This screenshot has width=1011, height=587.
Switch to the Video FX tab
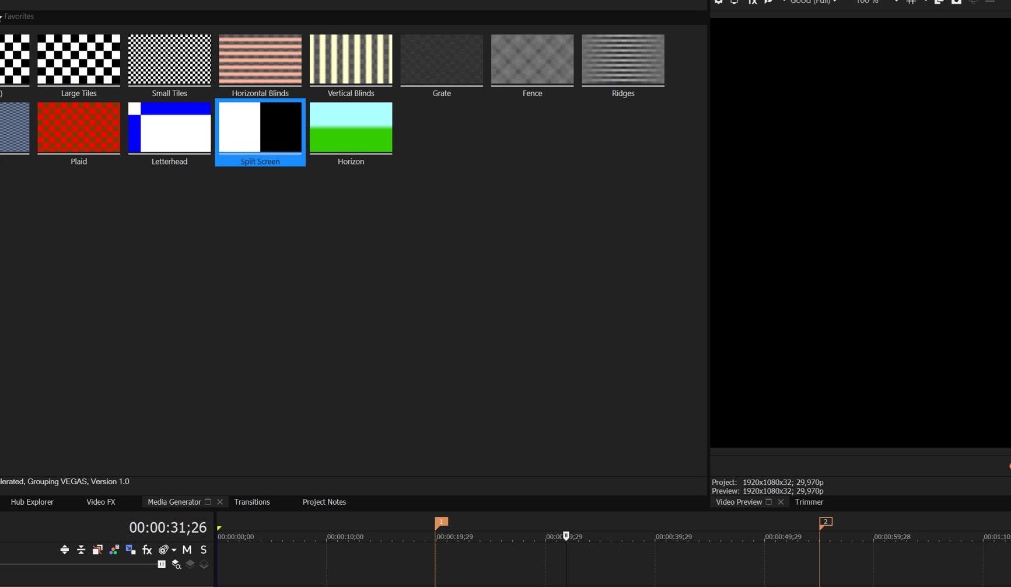[101, 502]
